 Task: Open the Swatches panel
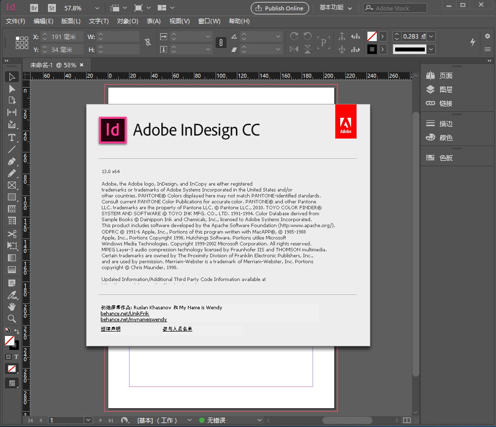pos(440,158)
